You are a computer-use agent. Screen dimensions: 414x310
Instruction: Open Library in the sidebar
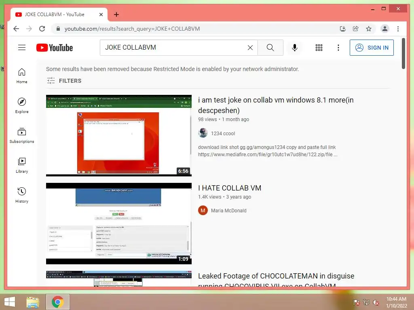click(22, 165)
